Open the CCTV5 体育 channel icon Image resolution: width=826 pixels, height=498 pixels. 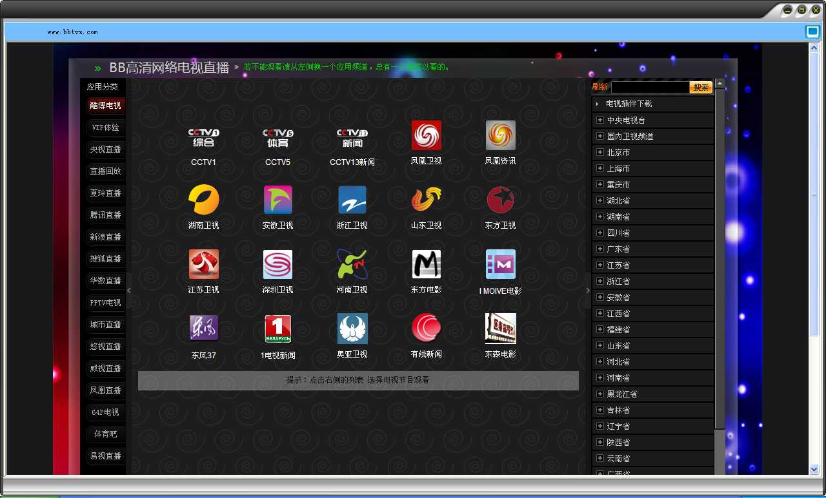[x=278, y=137]
